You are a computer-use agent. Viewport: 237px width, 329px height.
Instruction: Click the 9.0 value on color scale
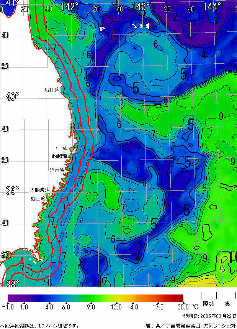coord(91,307)
